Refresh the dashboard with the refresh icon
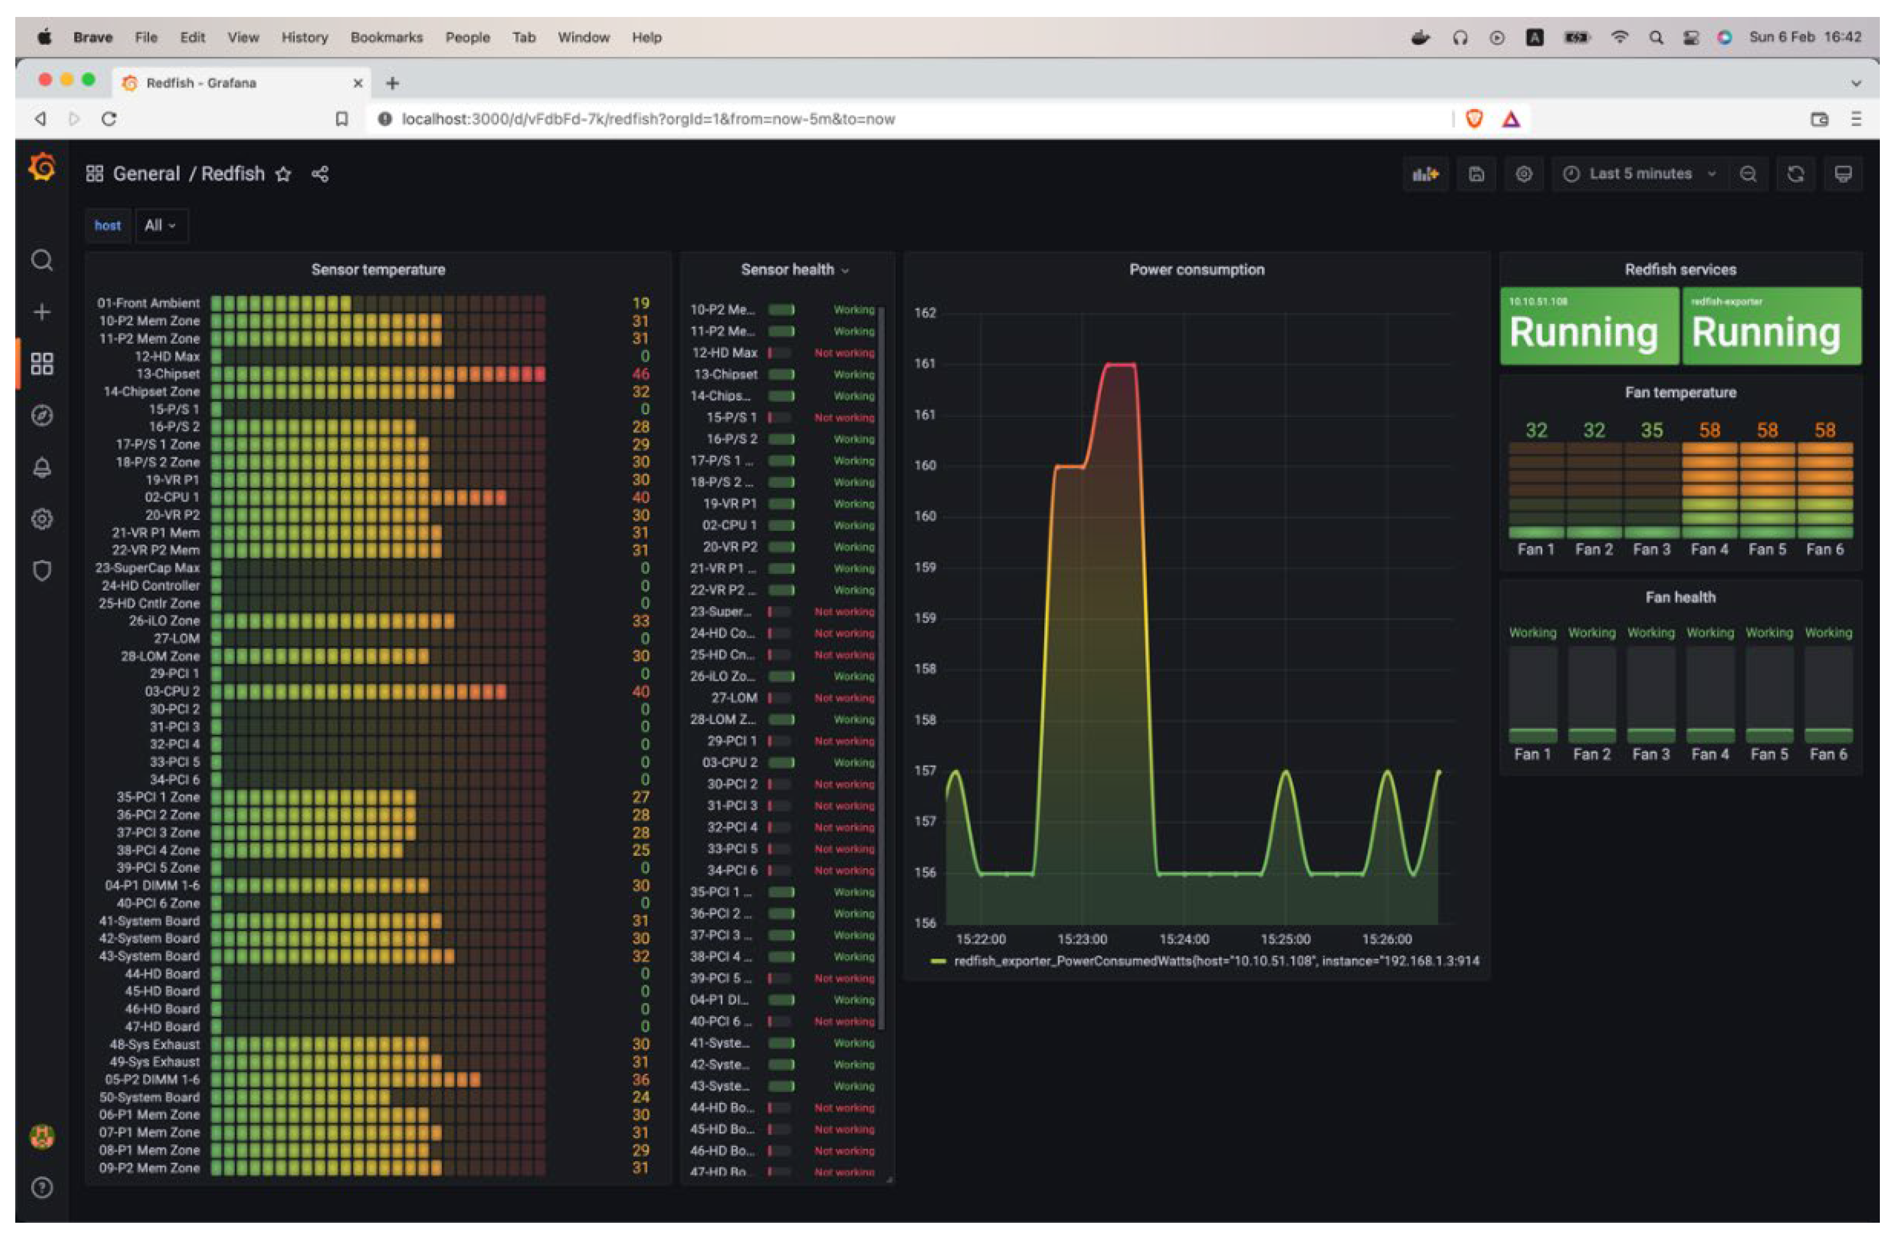Viewport: 1894px width, 1238px height. pyautogui.click(x=1795, y=174)
